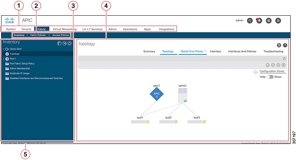This screenshot has width=296, height=160.
Task: Switch to Interfaces And Policies tab
Action: [x=242, y=51]
